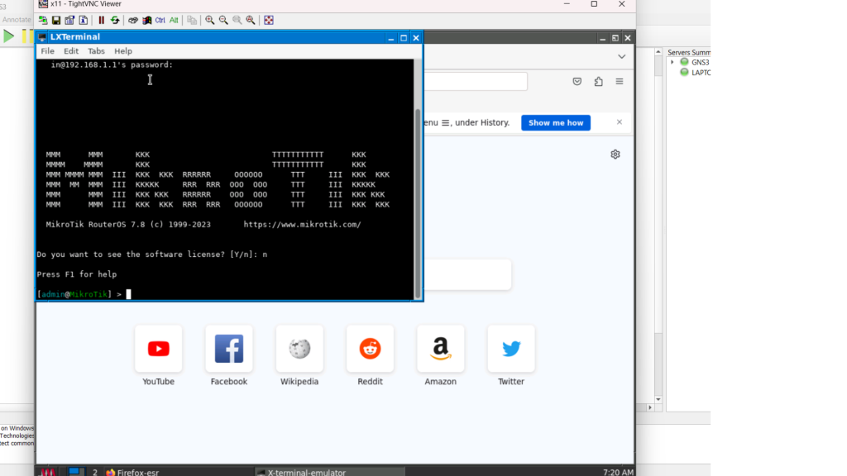Viewport: 847px width, 476px height.
Task: Click the save session icon in TightVNC
Action: [x=56, y=20]
